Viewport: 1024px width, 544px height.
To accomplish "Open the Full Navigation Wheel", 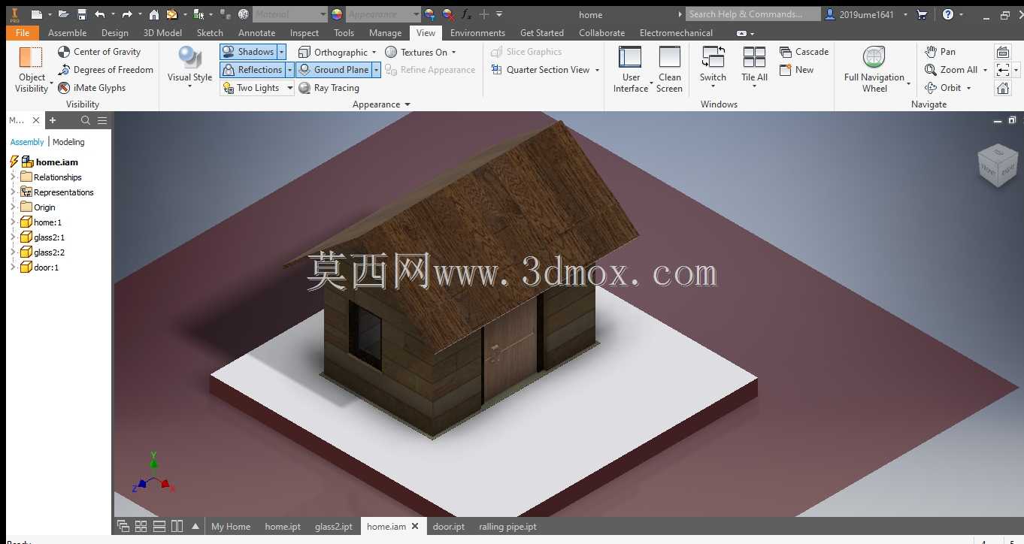I will (x=874, y=69).
